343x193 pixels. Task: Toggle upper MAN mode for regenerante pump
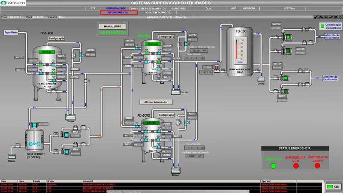click(x=75, y=132)
